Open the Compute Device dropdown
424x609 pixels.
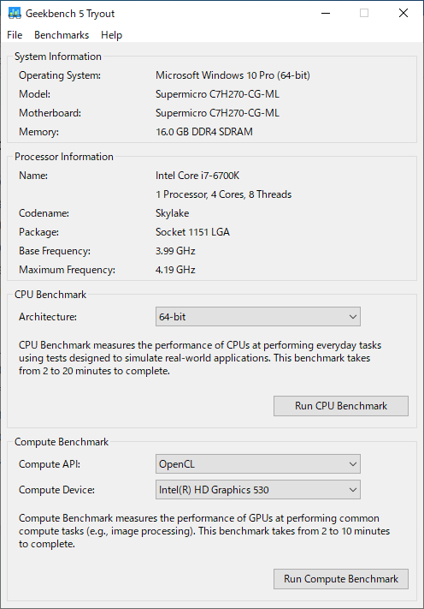click(257, 489)
